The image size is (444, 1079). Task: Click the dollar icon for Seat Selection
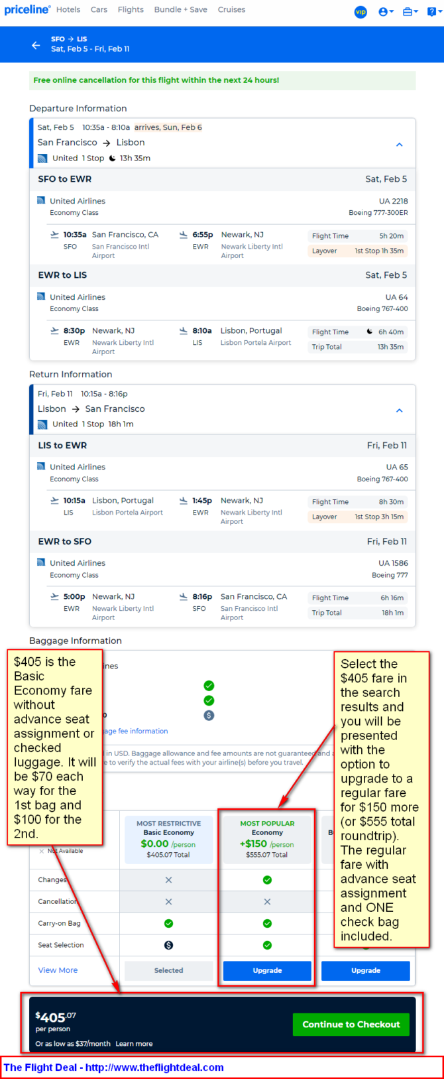click(168, 945)
